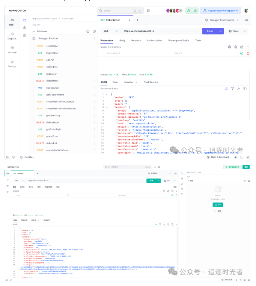Open the Test Results tab
Image resolution: width=256 pixels, height=286 pixels.
click(x=151, y=82)
